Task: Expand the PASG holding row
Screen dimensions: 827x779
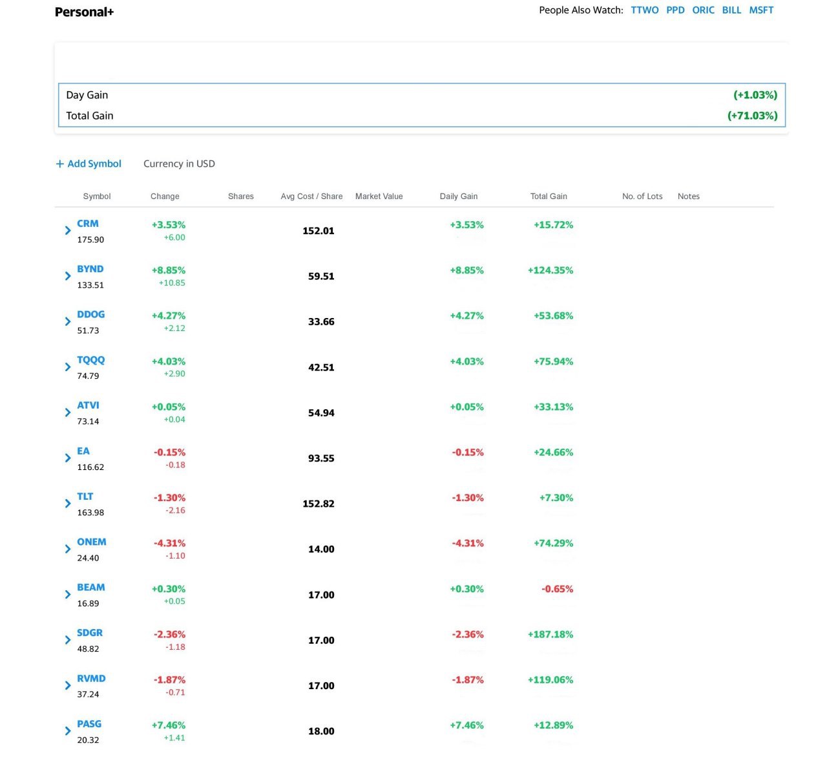Action: 68,731
